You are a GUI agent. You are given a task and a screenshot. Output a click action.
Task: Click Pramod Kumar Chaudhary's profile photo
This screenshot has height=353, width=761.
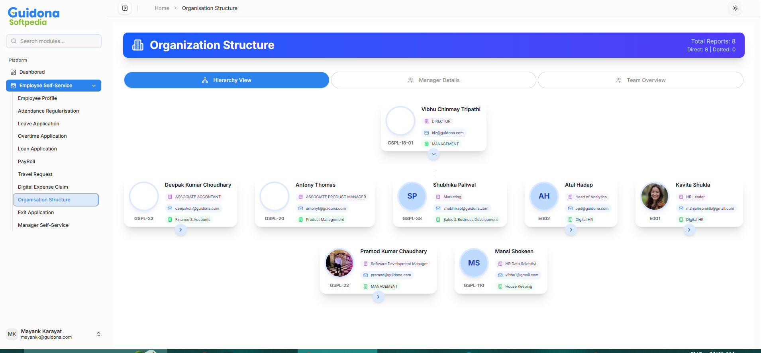[339, 263]
